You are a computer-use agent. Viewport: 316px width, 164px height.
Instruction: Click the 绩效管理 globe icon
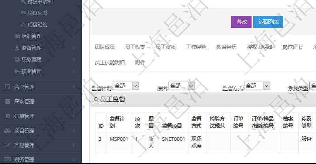coord(17,60)
